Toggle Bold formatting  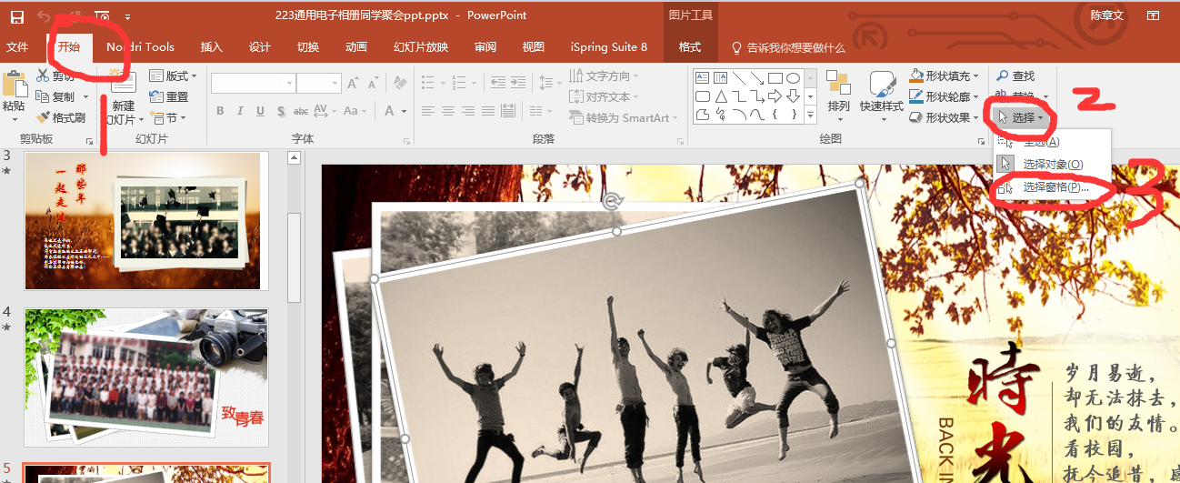click(x=220, y=111)
